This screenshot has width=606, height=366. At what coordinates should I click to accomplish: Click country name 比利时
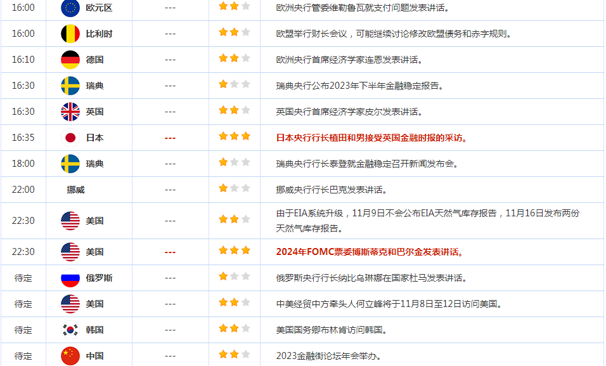pos(99,34)
